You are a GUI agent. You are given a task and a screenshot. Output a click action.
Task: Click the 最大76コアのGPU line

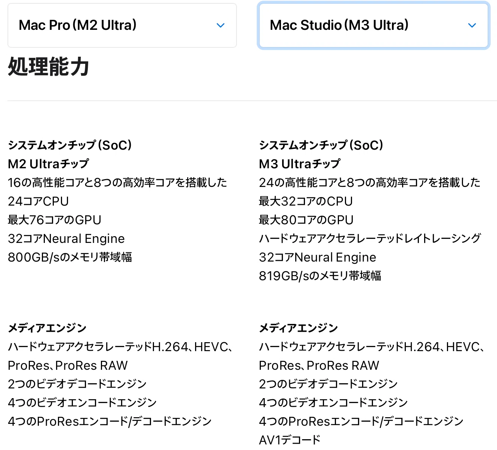coord(55,220)
